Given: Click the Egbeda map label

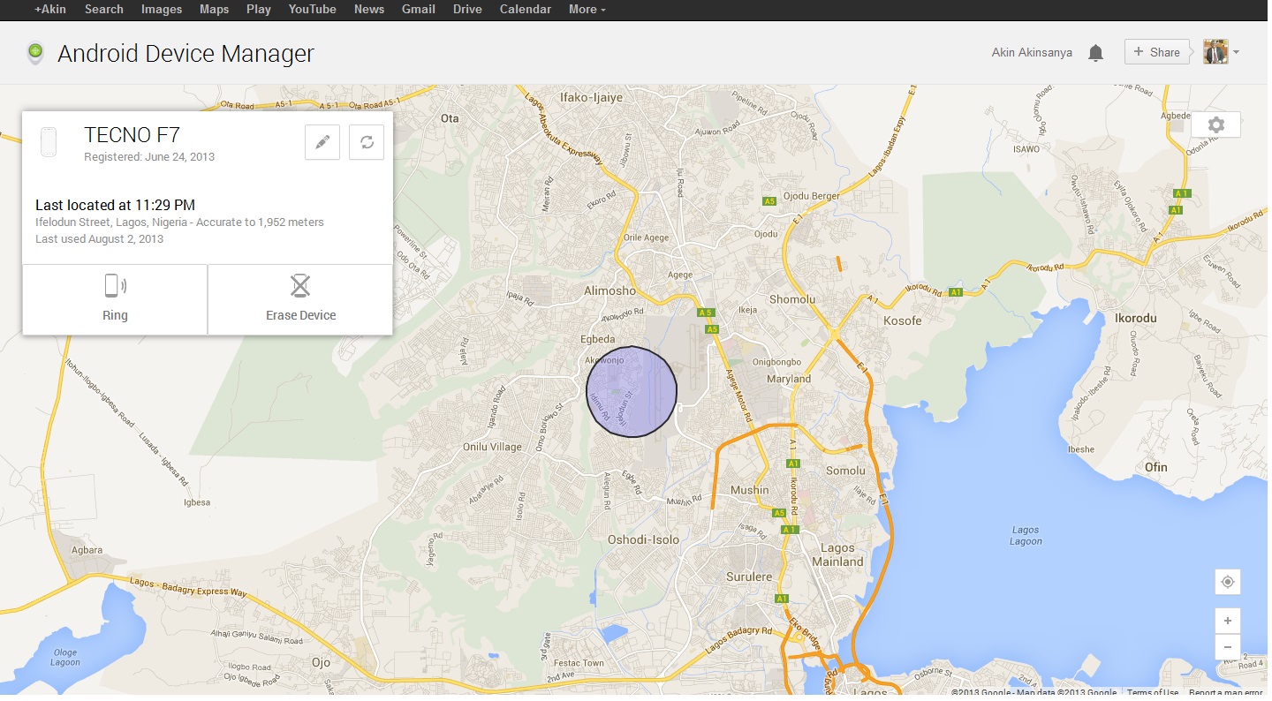Looking at the screenshot, I should tap(598, 340).
